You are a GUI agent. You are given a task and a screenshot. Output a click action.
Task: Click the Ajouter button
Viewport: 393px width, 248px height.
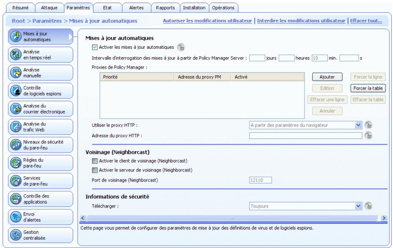tap(327, 77)
